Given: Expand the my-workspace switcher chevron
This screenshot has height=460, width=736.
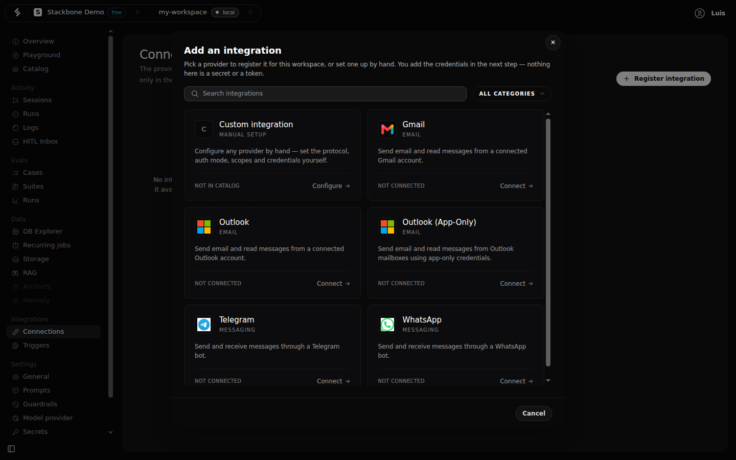Looking at the screenshot, I should [250, 12].
